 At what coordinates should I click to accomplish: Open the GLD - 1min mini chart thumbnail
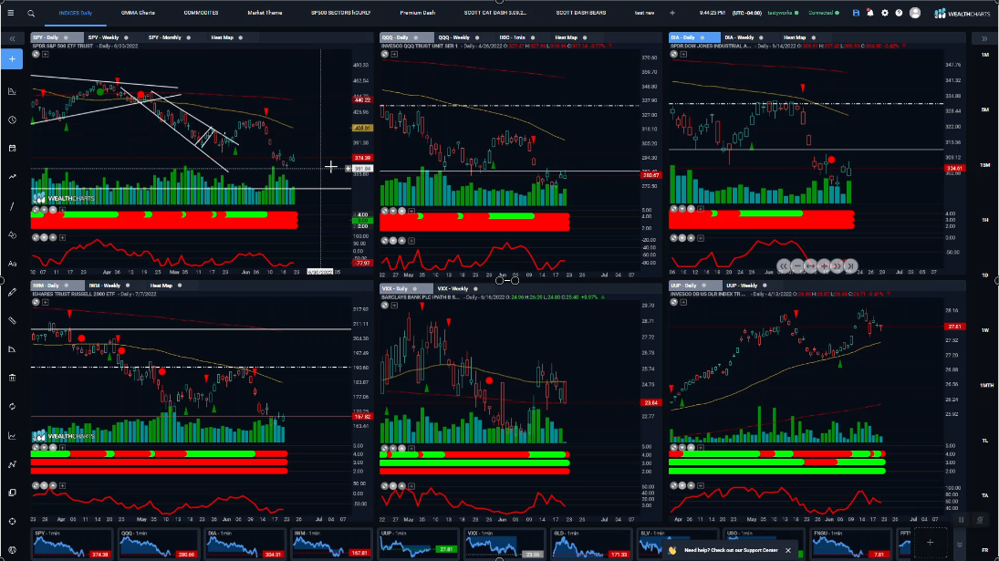(590, 543)
